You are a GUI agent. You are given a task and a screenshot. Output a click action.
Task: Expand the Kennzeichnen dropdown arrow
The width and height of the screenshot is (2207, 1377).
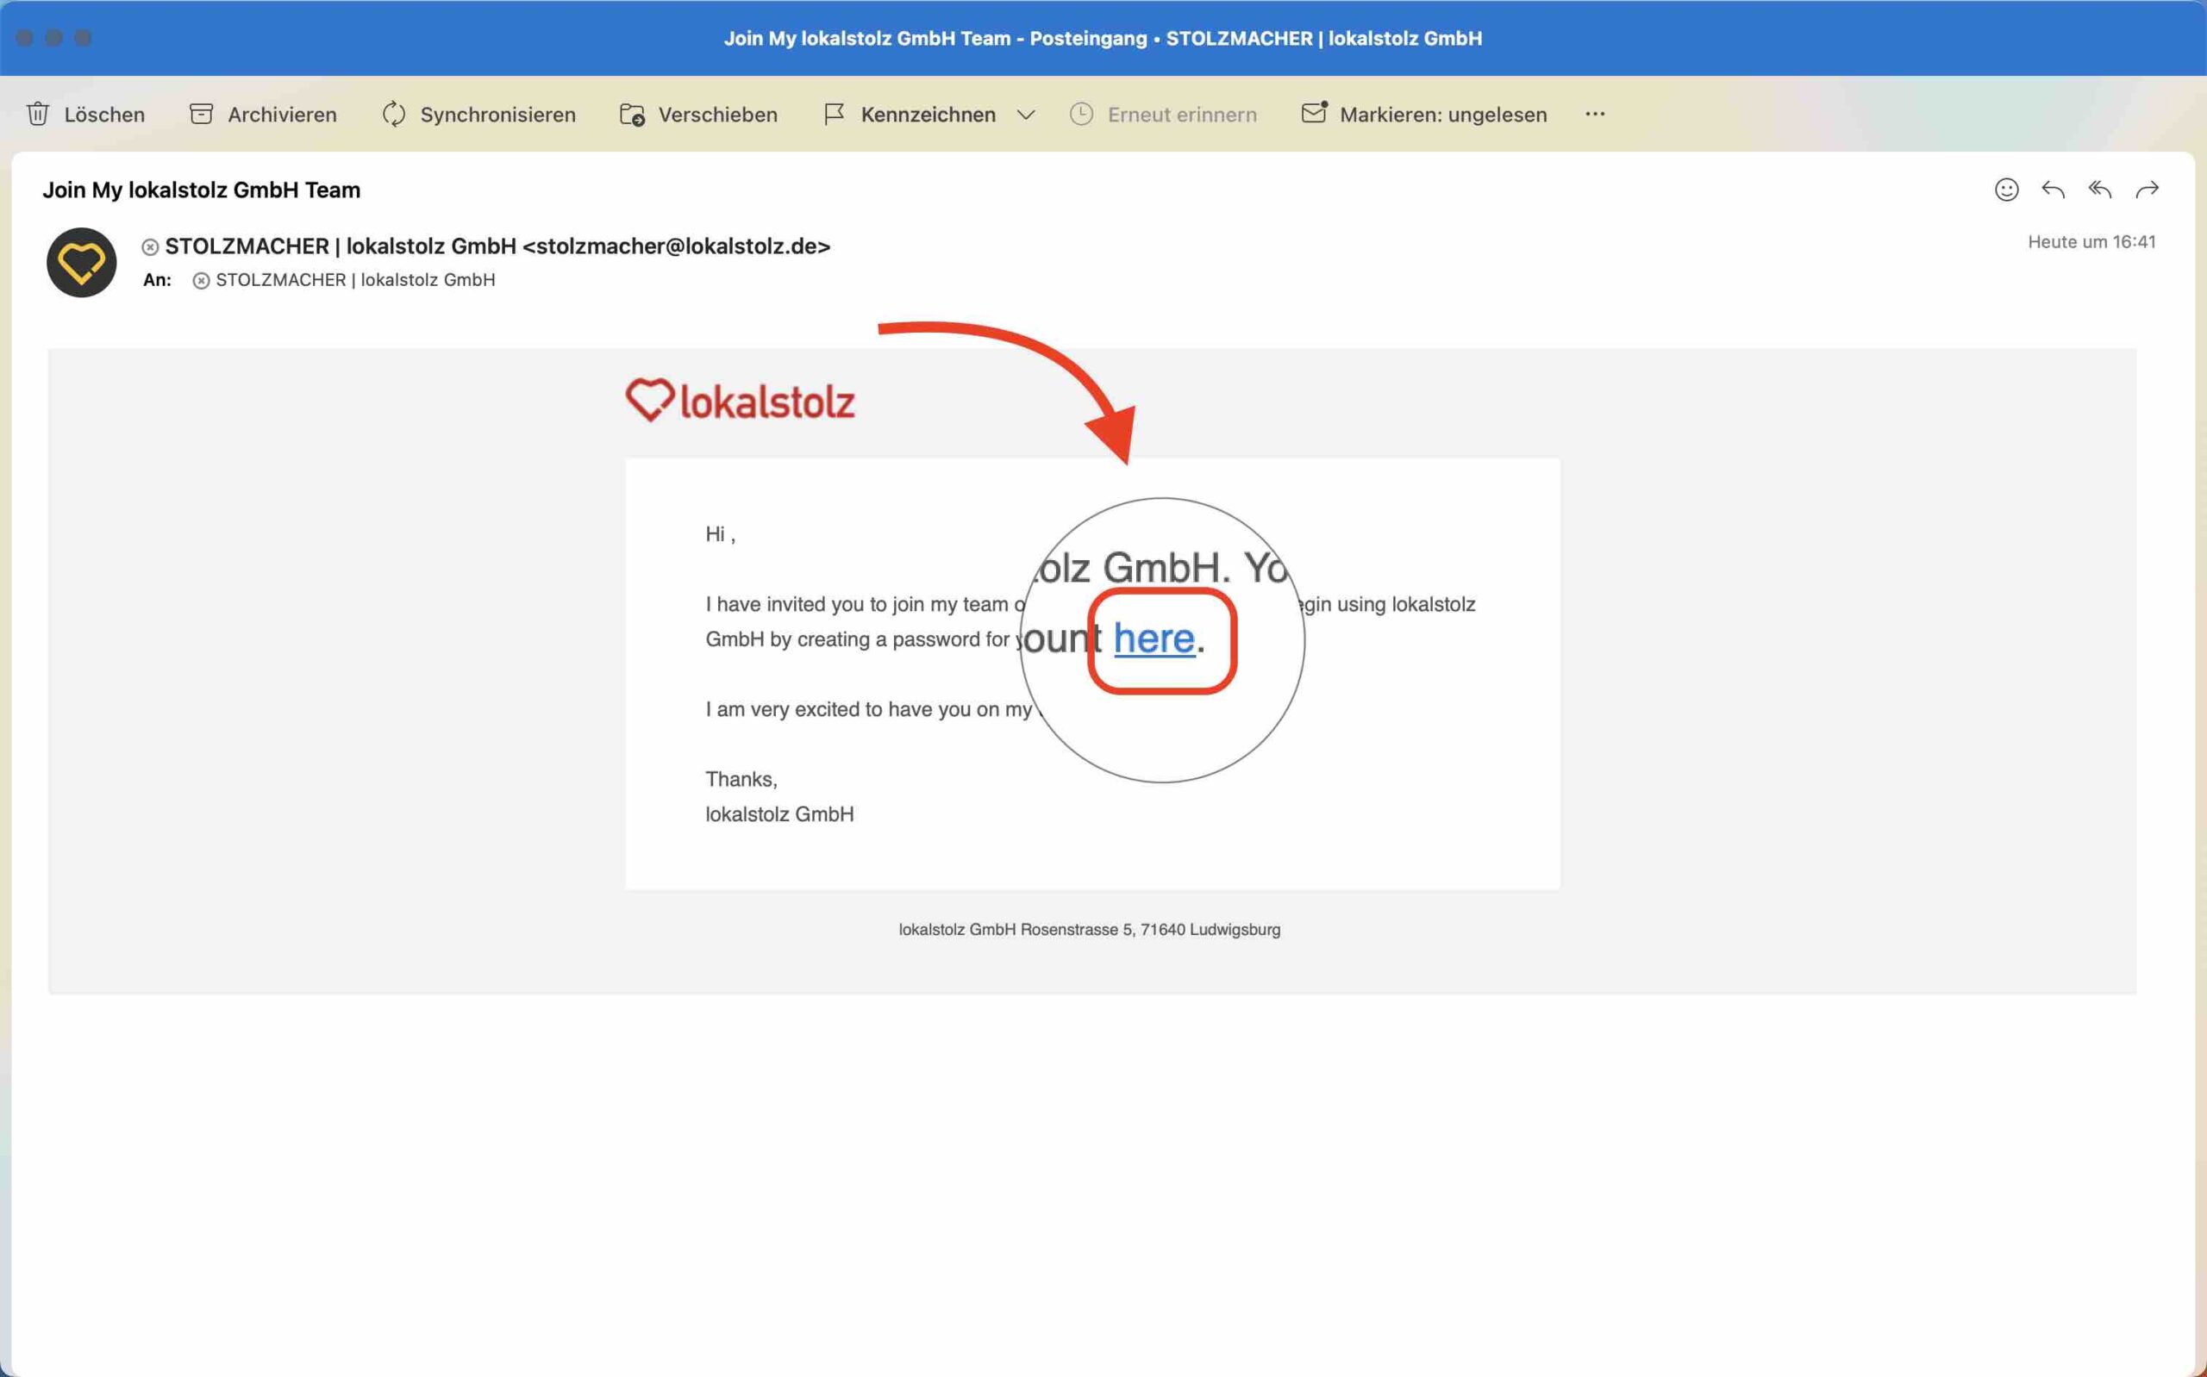[x=1026, y=115]
